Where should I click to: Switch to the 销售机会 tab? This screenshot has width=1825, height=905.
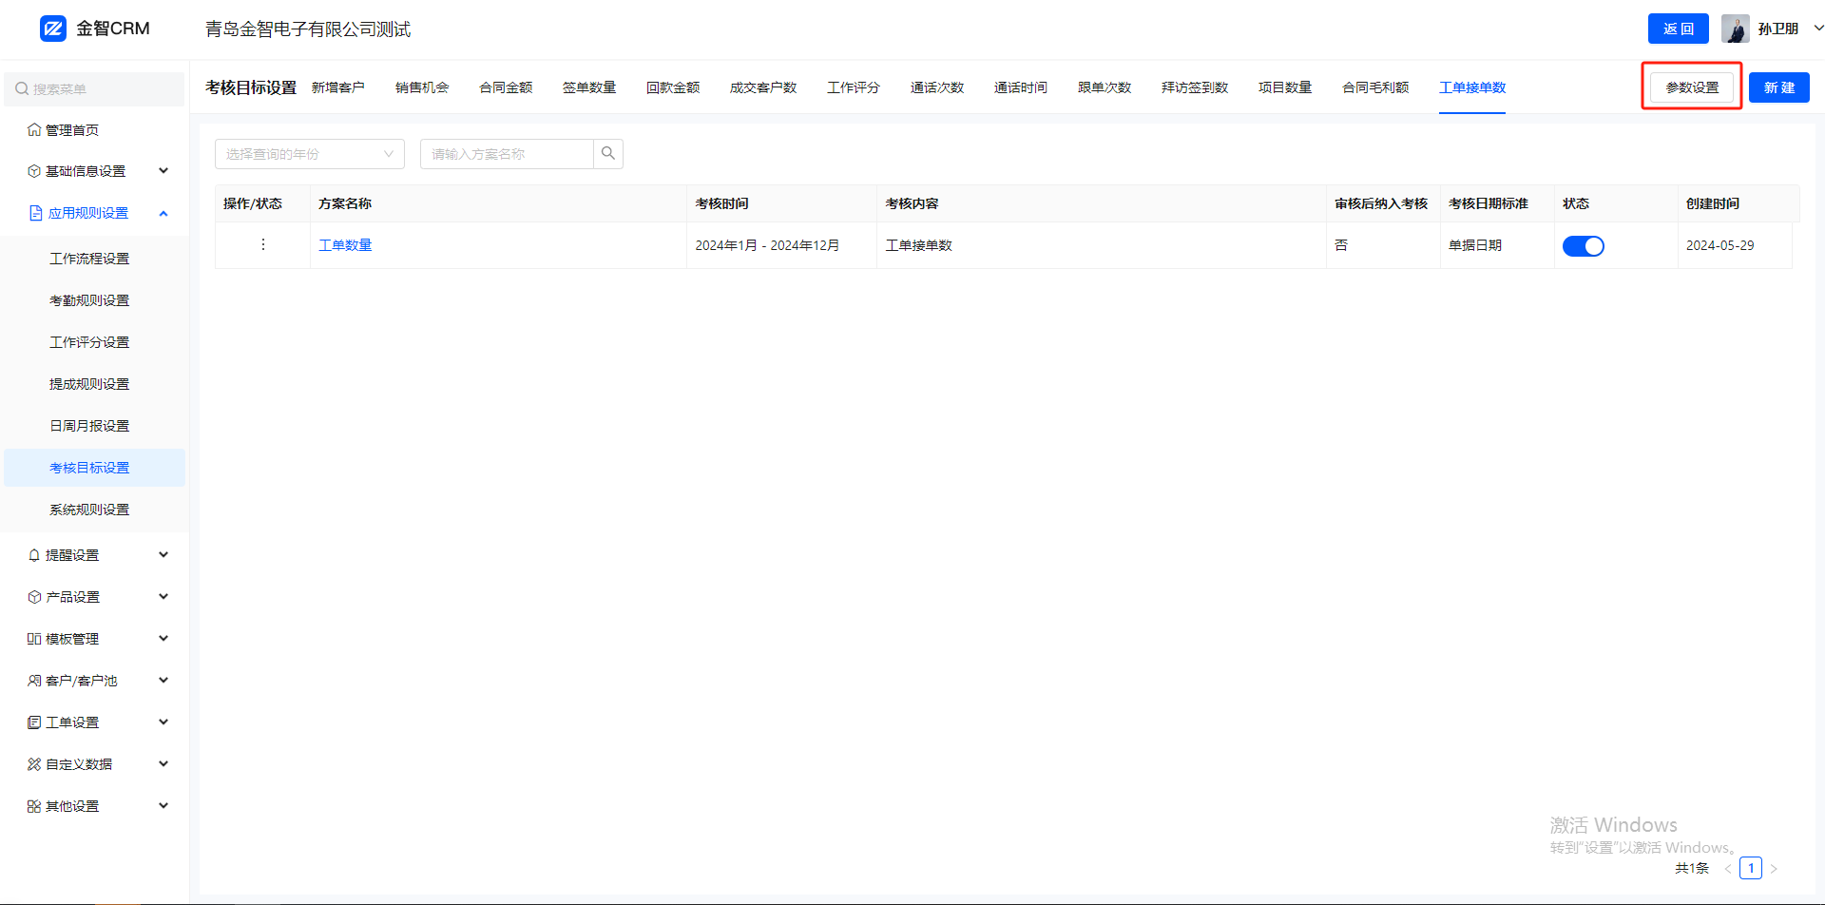(x=422, y=87)
